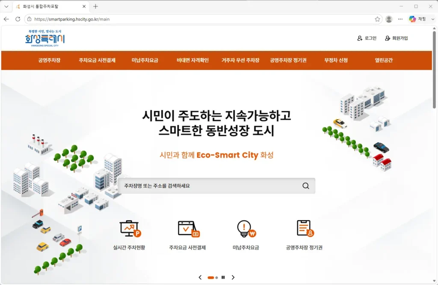Open the Copilot 채팅 button

pos(417,19)
